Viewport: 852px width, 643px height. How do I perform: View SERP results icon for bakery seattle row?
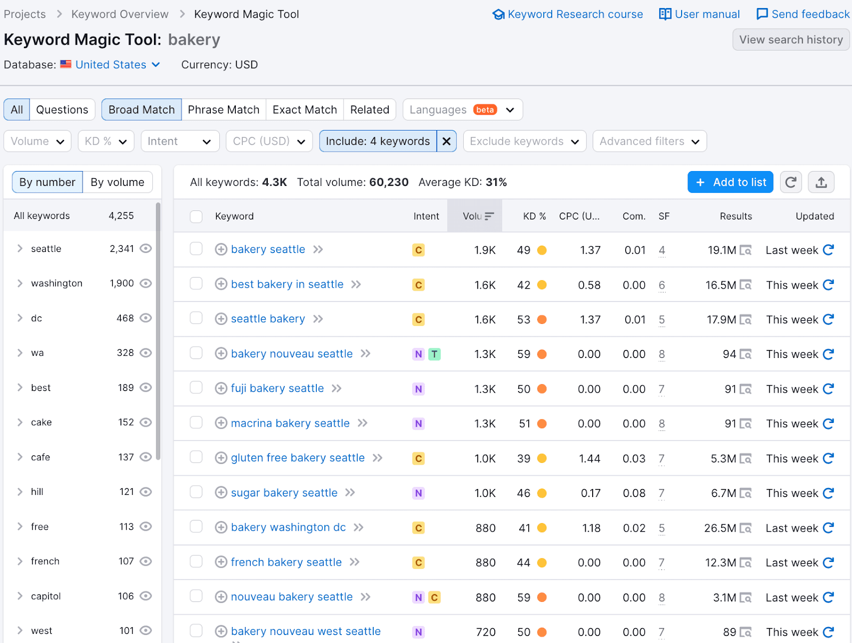[745, 250]
